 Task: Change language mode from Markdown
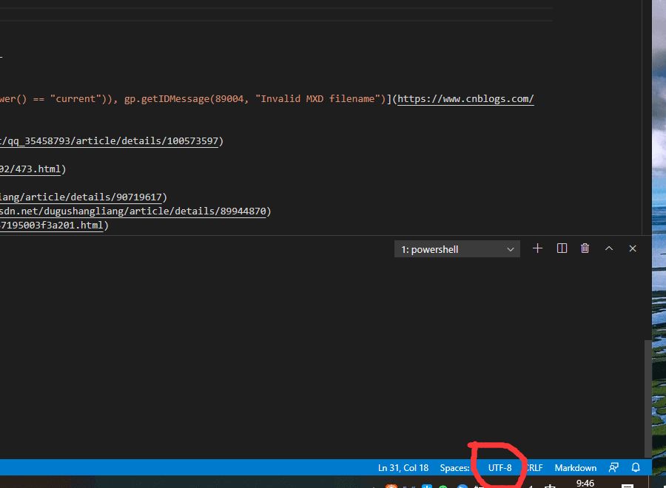[575, 467]
